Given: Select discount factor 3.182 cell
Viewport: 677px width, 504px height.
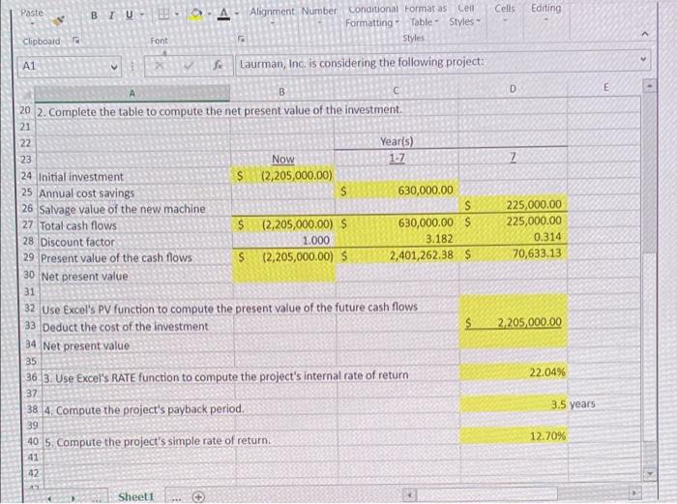Looking at the screenshot, I should [397, 239].
